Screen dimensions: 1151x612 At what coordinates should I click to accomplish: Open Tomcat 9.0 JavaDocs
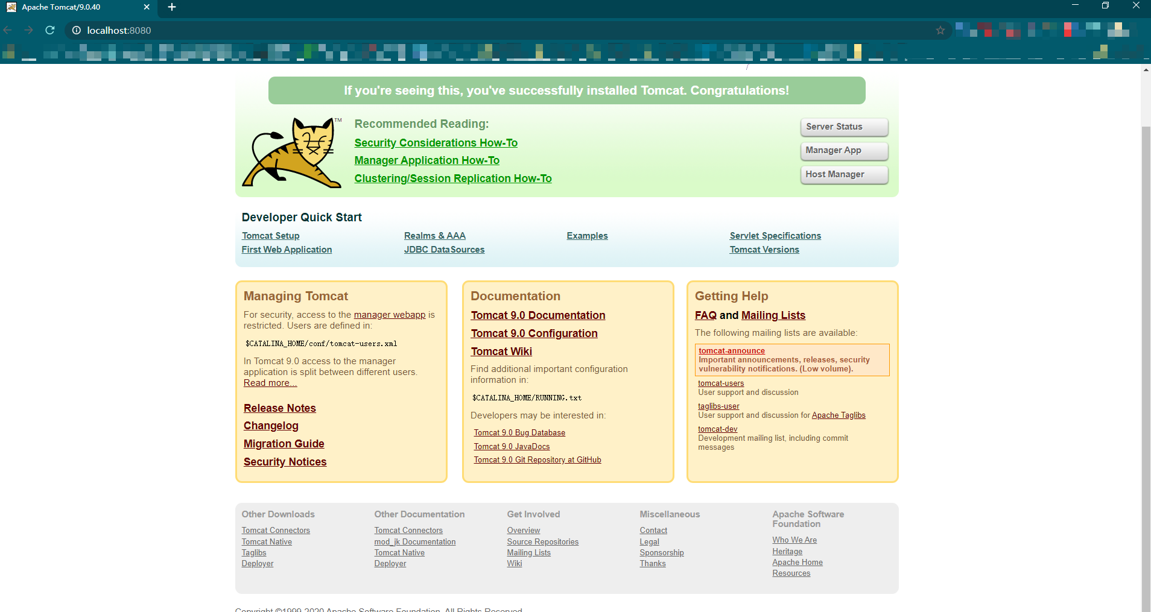[512, 447]
